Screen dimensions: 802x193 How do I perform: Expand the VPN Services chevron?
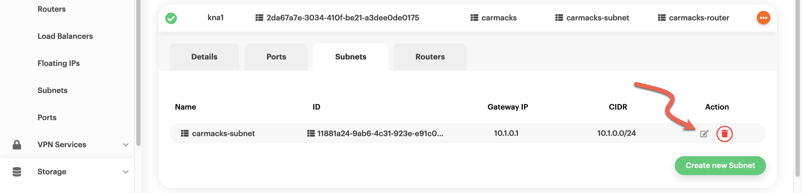[126, 145]
